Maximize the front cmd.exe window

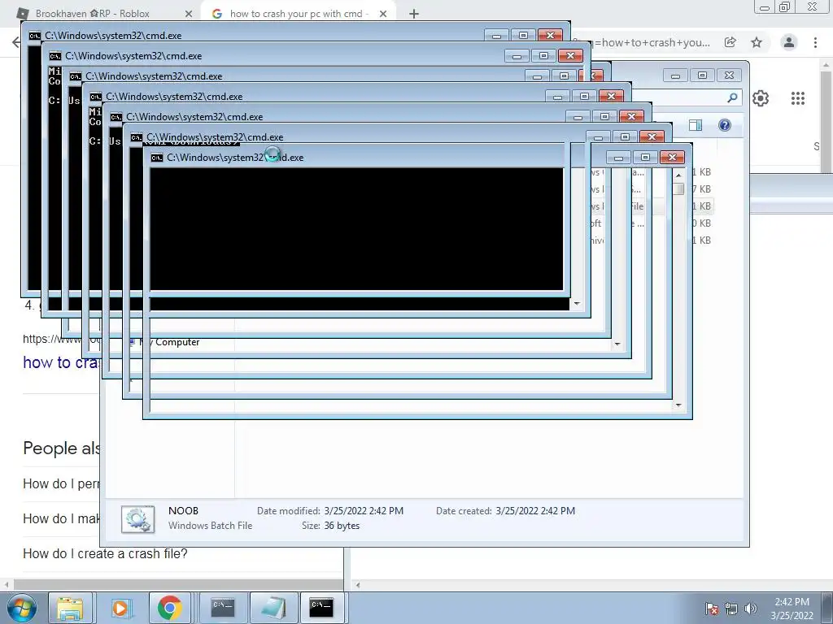point(645,158)
